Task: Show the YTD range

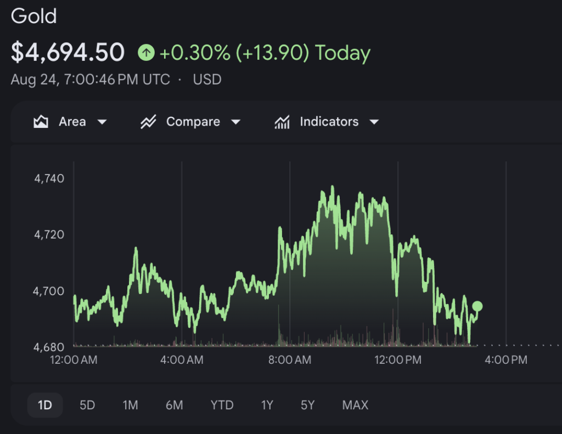Action: click(x=222, y=405)
